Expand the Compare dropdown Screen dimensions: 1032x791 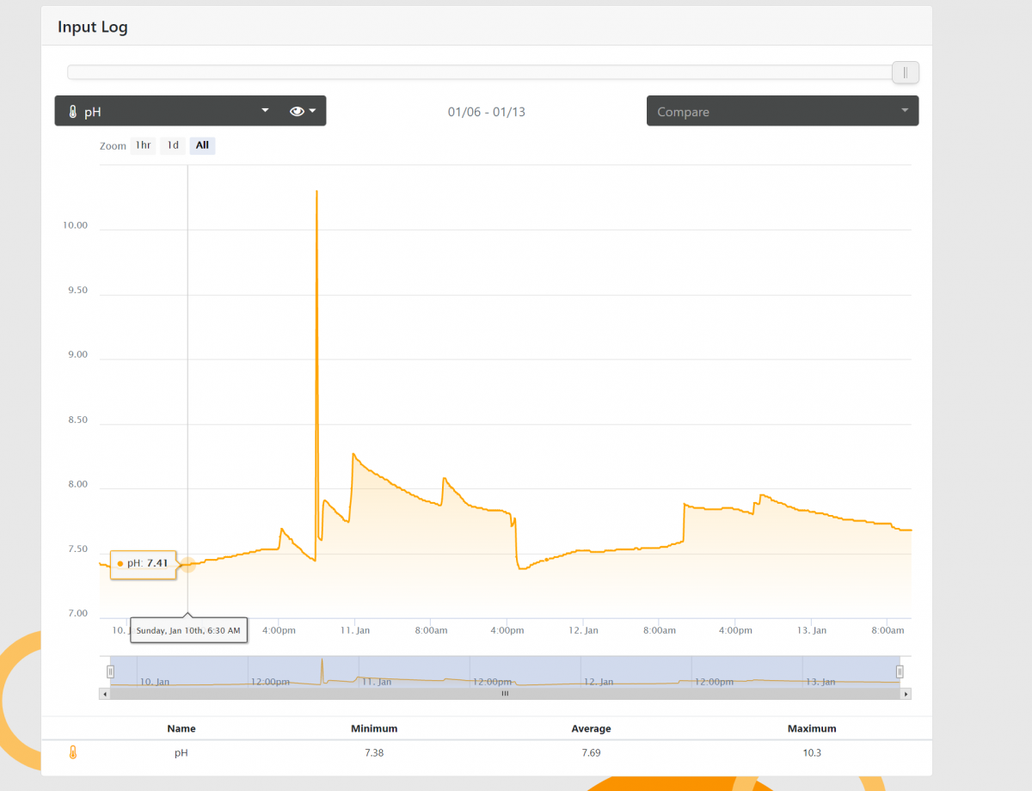click(x=783, y=111)
